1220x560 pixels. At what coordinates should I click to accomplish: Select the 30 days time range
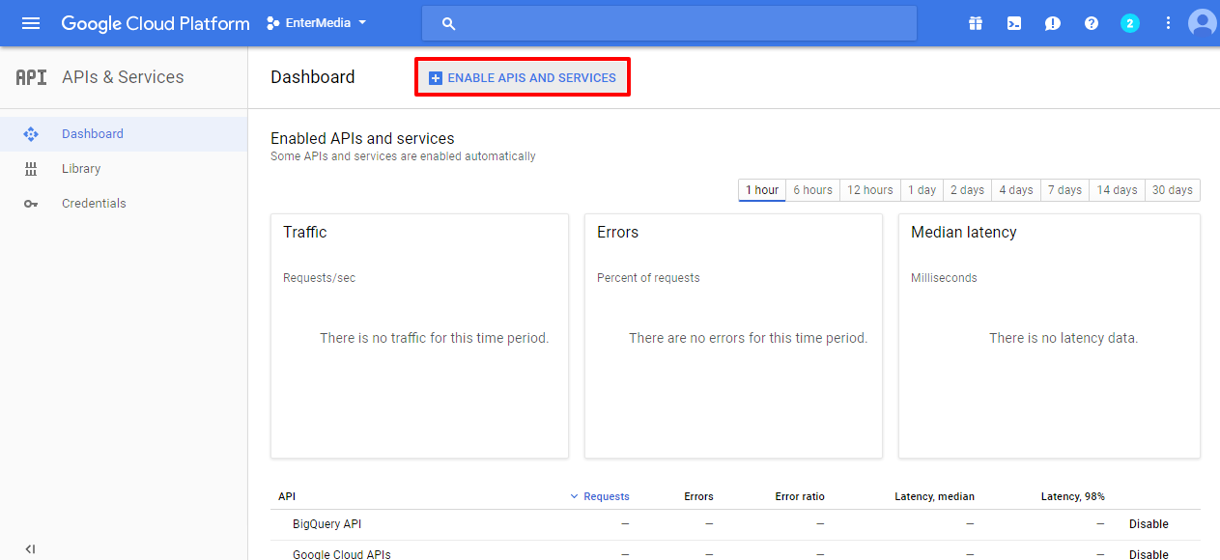point(1172,190)
